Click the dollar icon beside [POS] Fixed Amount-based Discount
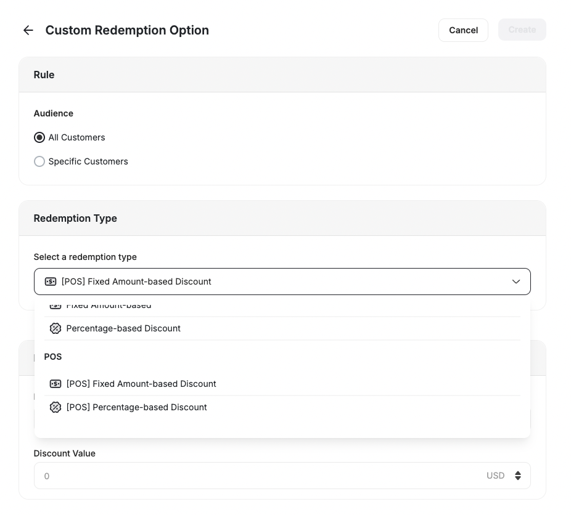571x515 pixels. click(x=55, y=384)
